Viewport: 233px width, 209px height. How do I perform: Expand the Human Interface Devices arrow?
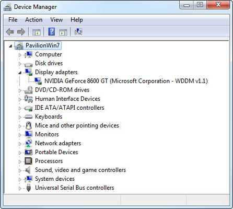click(x=20, y=99)
